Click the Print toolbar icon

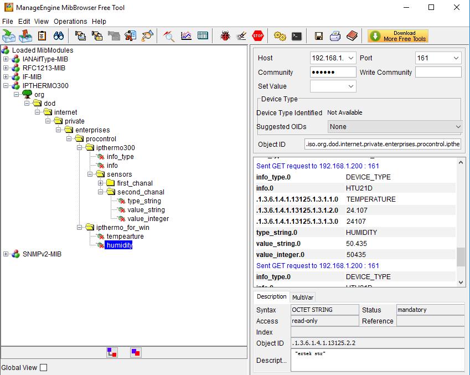[335, 36]
